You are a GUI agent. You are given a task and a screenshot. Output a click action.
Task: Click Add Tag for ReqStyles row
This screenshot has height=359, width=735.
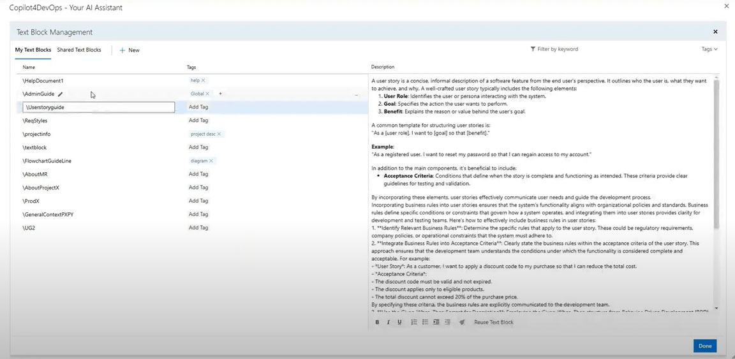198,121
